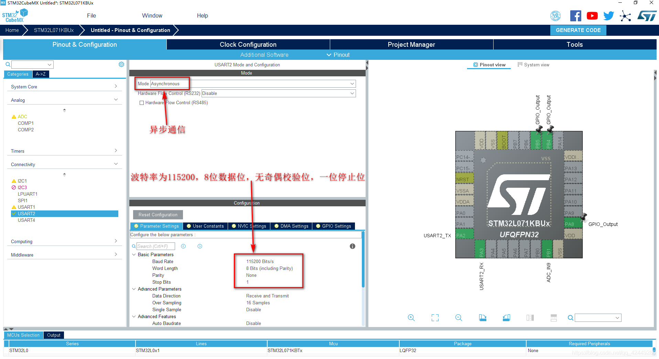Enable Hardware Flow Control (RS485) checkbox
Image resolution: width=659 pixels, height=359 pixels.
click(141, 103)
